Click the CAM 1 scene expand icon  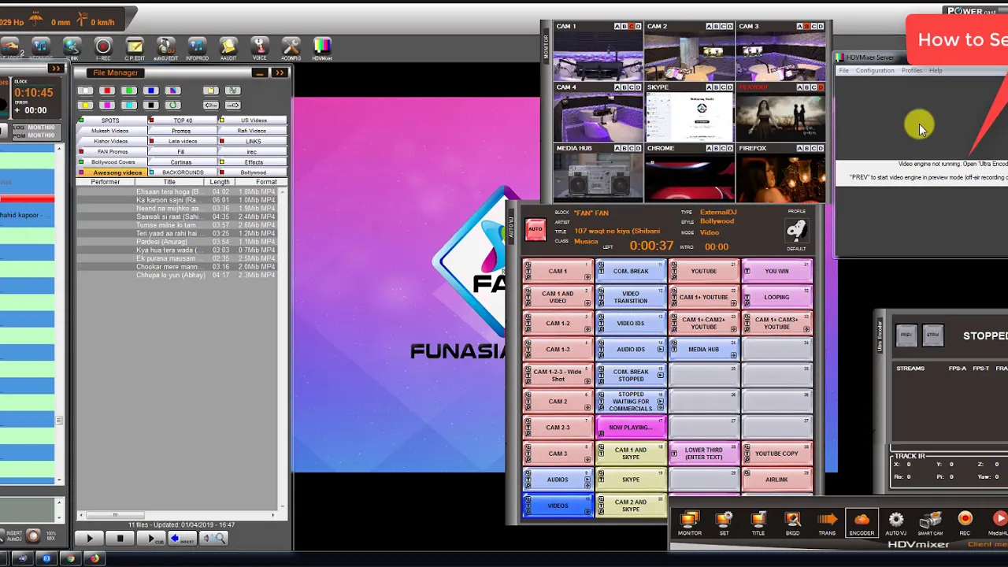point(587,277)
